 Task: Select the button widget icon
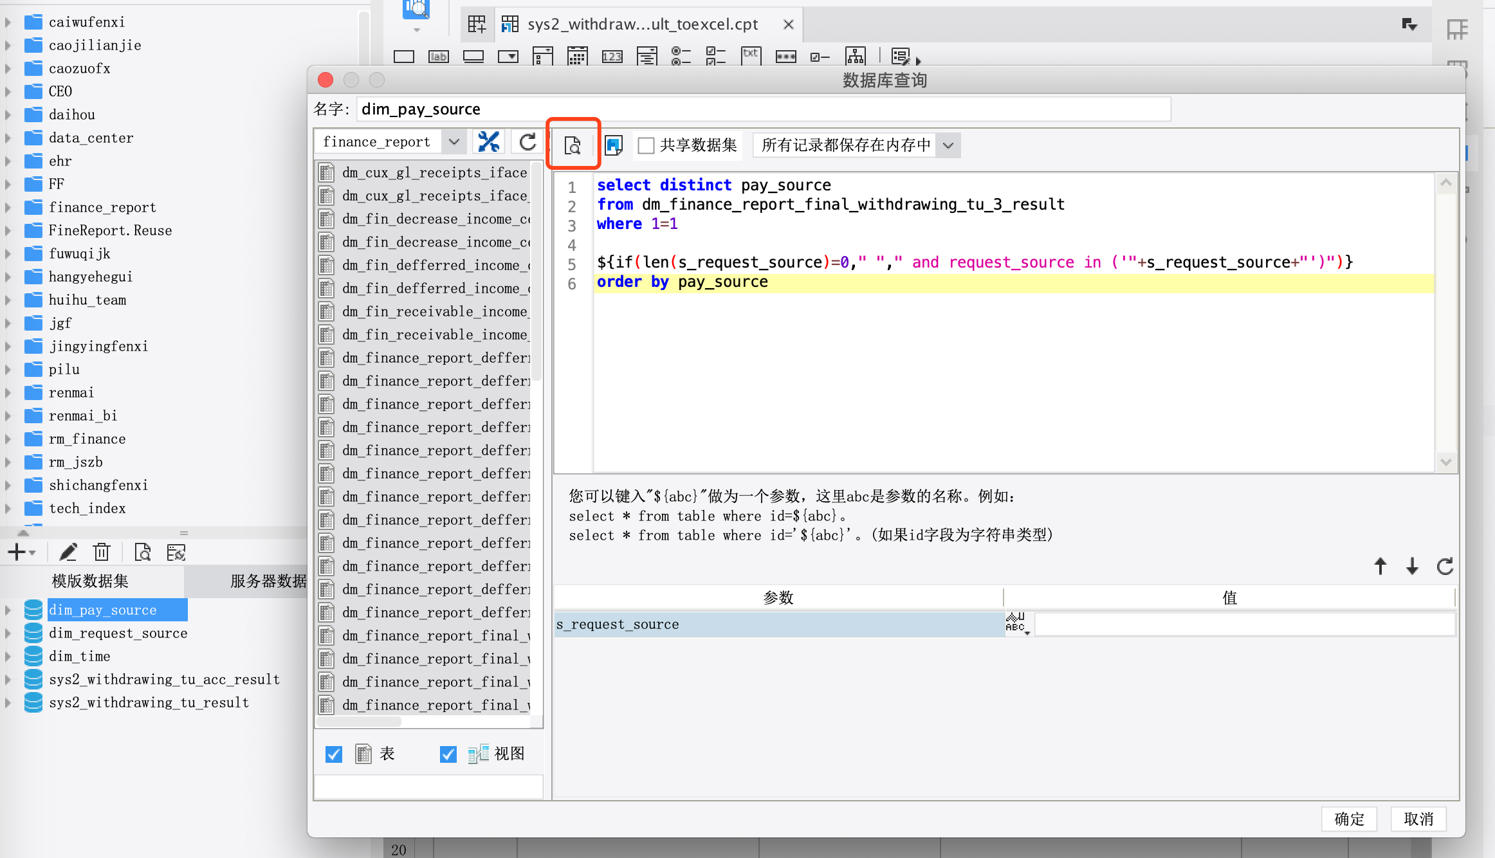coord(473,57)
